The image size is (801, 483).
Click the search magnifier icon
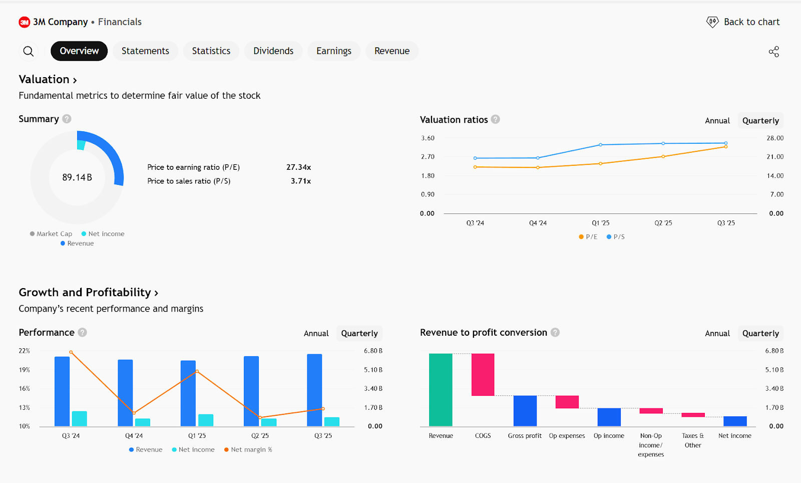(x=29, y=51)
